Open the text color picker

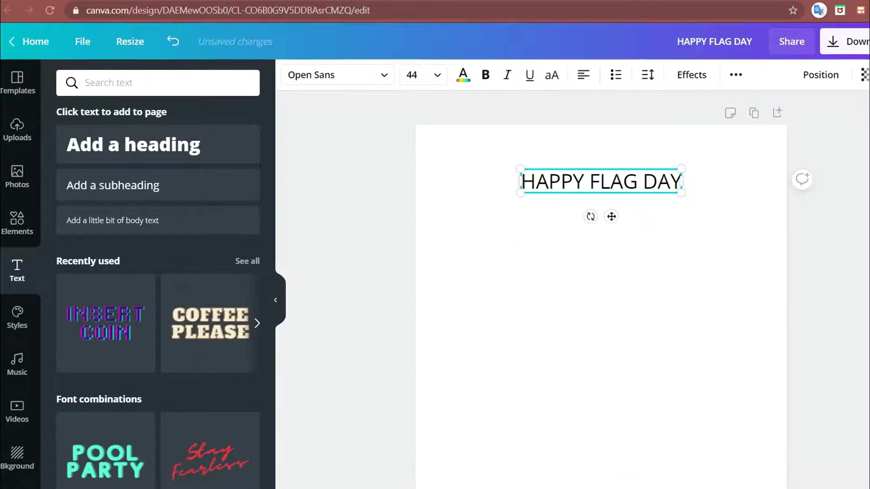(463, 75)
